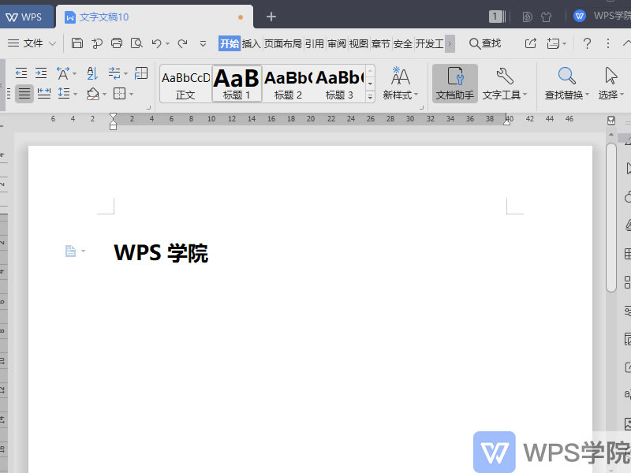The image size is (631, 473).
Task: Apply the 标题 1 heading style
Action: [237, 83]
